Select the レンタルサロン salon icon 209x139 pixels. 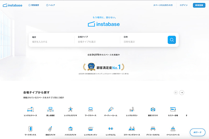132,109
